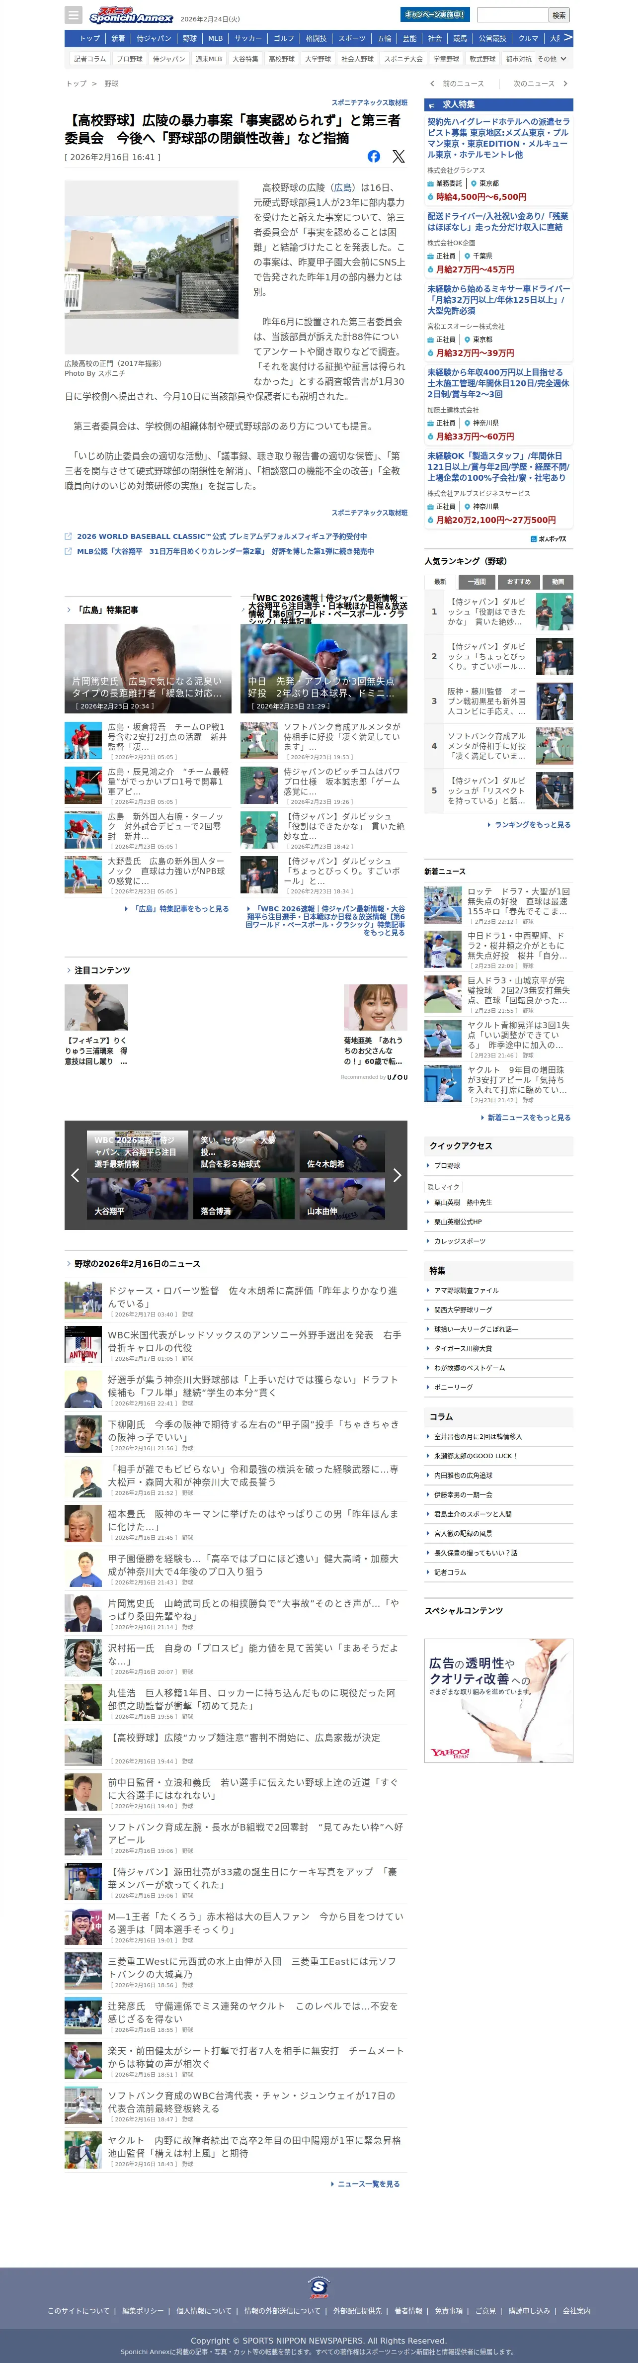638x2363 pixels.
Task: Open the 大谷翔平 carousel tile
Action: (138, 1199)
